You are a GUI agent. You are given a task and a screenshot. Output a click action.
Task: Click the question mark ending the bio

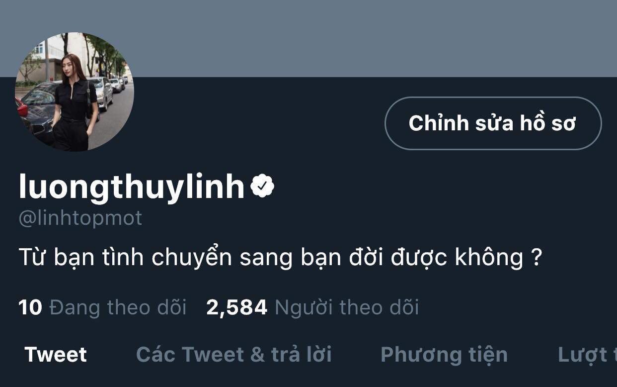pyautogui.click(x=536, y=258)
